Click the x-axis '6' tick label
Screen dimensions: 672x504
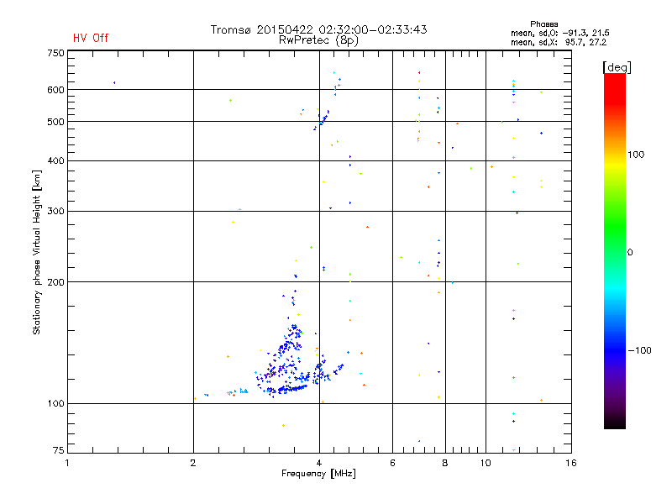point(392,463)
